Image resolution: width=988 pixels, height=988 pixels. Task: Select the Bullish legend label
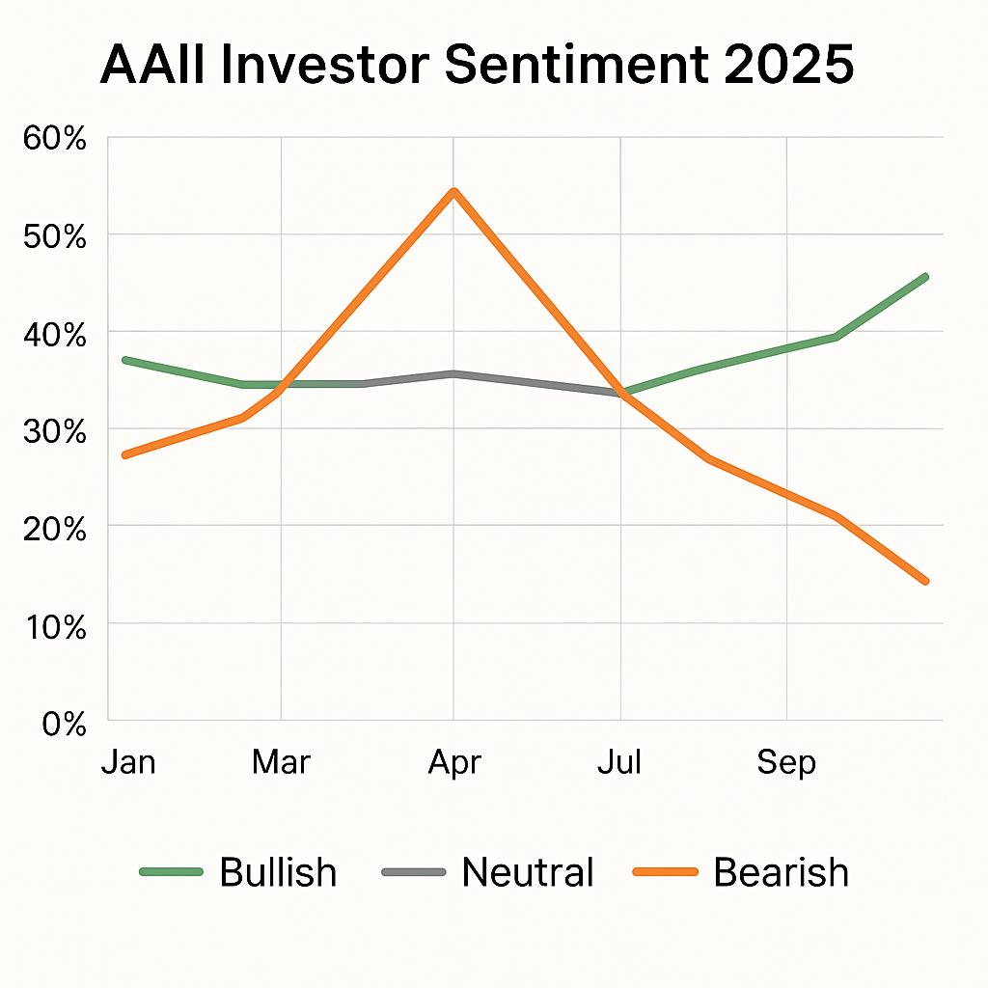pyautogui.click(x=278, y=872)
